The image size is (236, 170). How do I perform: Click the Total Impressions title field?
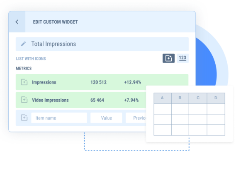tap(102, 44)
